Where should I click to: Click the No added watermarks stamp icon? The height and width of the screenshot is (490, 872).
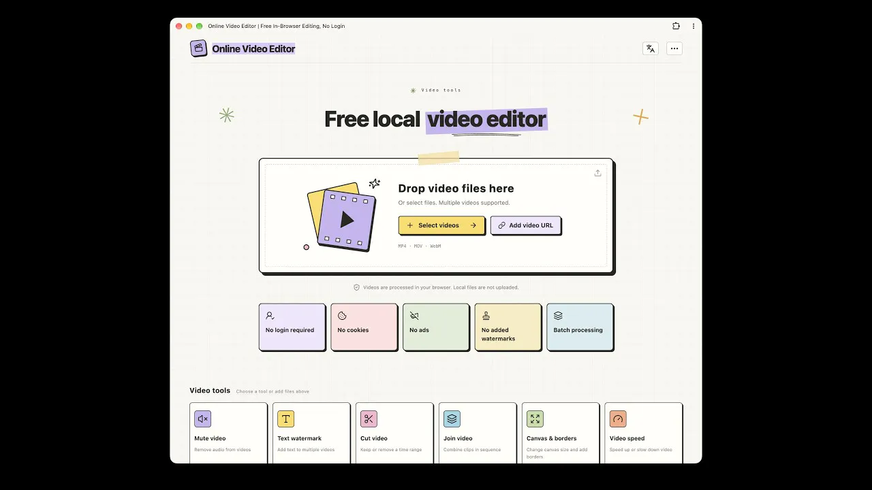tap(486, 316)
